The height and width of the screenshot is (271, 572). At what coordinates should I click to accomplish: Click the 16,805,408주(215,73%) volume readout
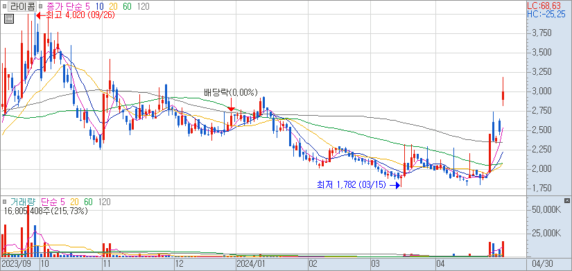pos(46,211)
